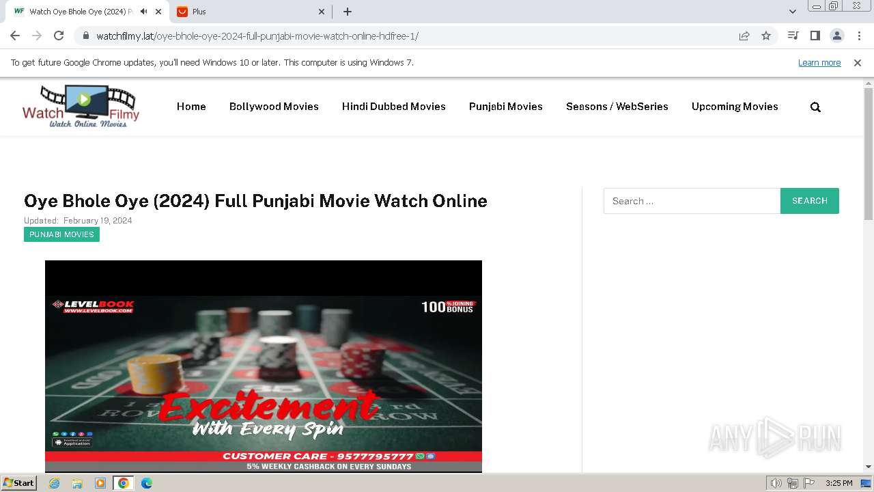
Task: Click the address bar URL
Action: 257,36
